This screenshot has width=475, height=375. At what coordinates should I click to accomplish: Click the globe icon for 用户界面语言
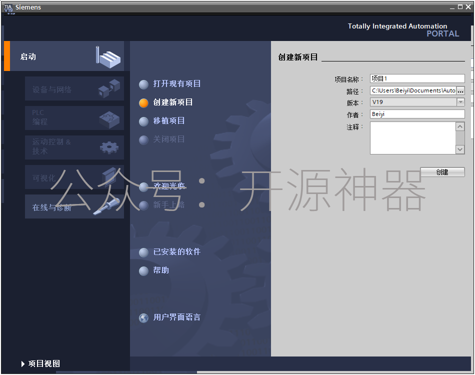tap(143, 318)
